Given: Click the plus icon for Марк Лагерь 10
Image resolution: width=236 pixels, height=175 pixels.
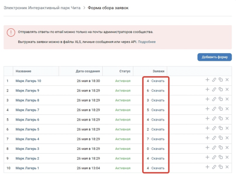Looking at the screenshot, I should point(207,80).
